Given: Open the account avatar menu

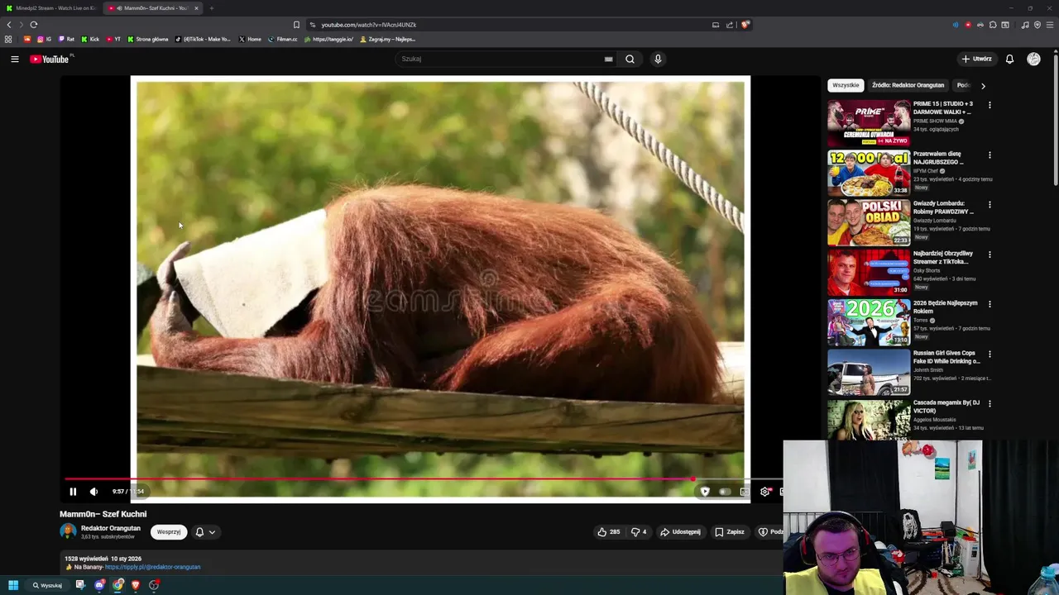Looking at the screenshot, I should pos(1033,59).
